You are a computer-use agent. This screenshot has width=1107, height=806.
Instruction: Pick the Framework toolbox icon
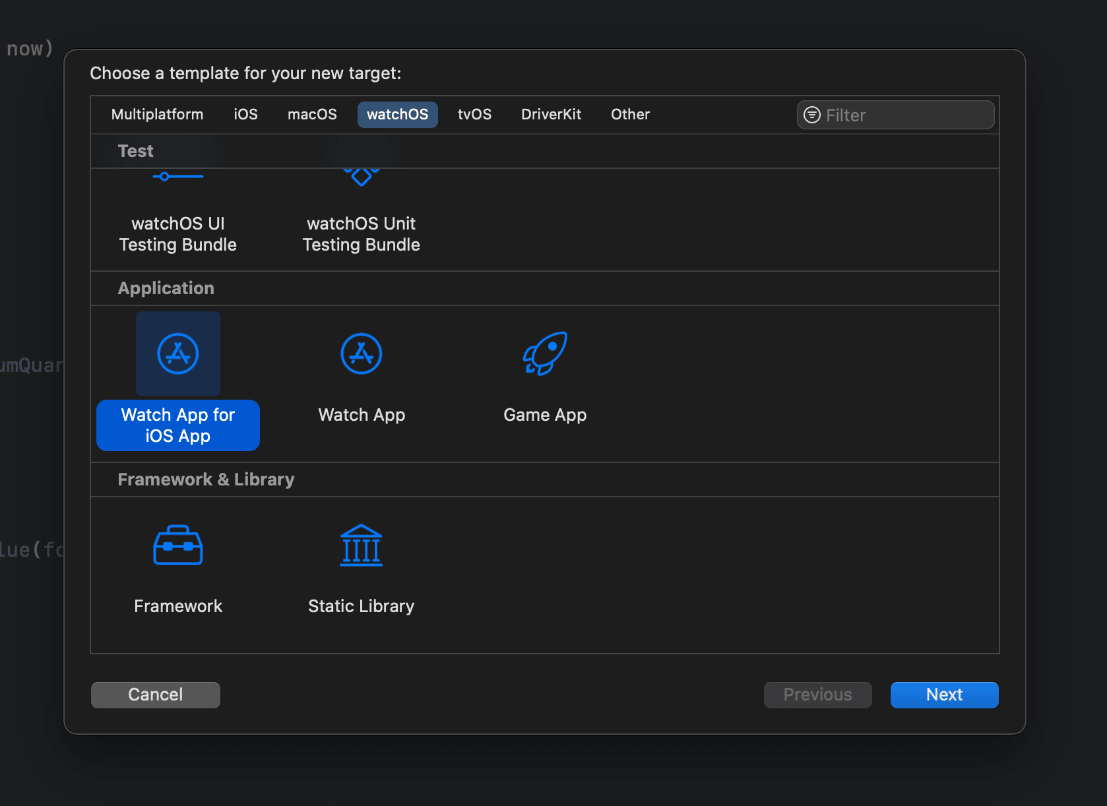(x=178, y=545)
